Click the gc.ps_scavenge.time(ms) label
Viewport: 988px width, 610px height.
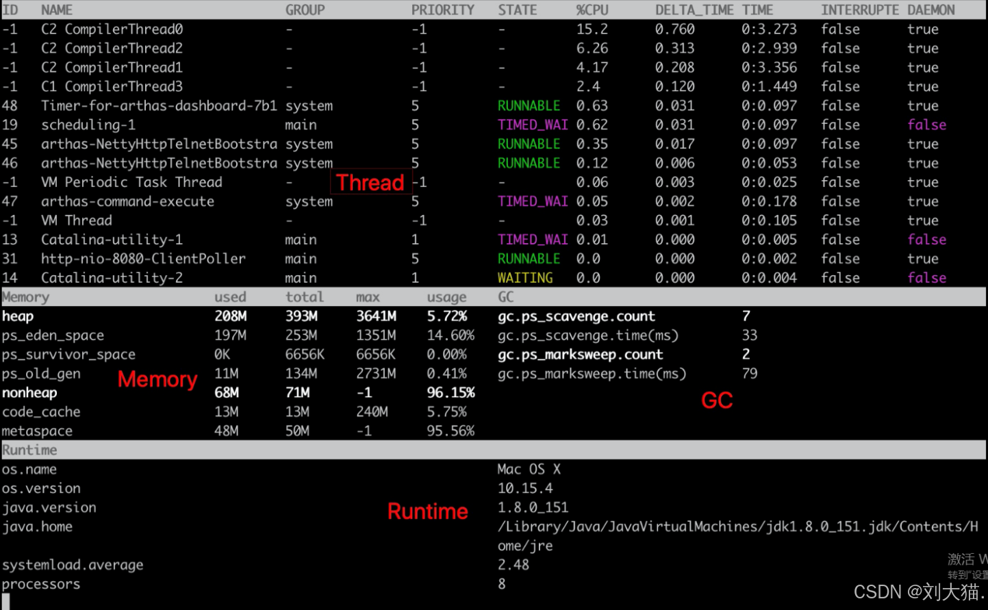click(588, 335)
